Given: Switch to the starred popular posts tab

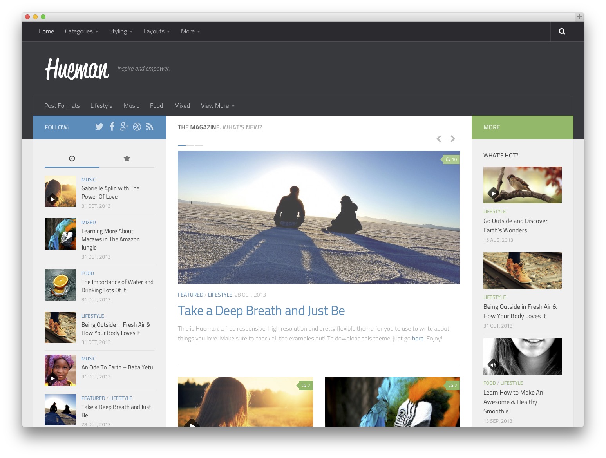Looking at the screenshot, I should click(x=127, y=158).
